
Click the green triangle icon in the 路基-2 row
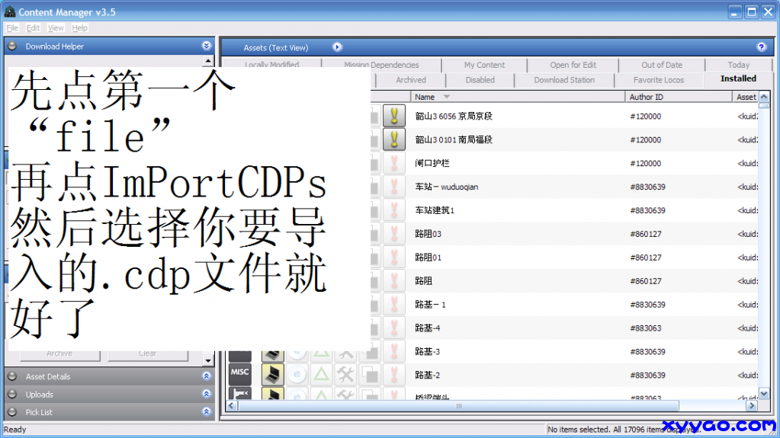pyautogui.click(x=321, y=374)
